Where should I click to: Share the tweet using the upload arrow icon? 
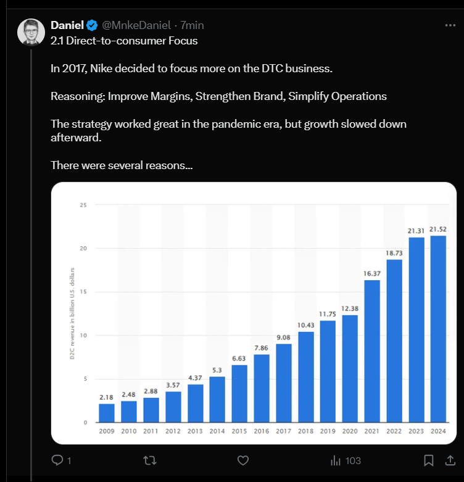coord(449,460)
